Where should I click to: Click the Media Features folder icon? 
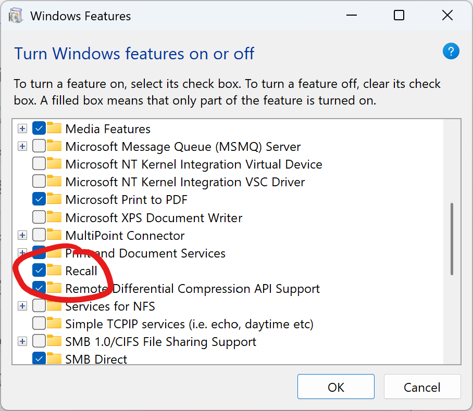click(54, 129)
